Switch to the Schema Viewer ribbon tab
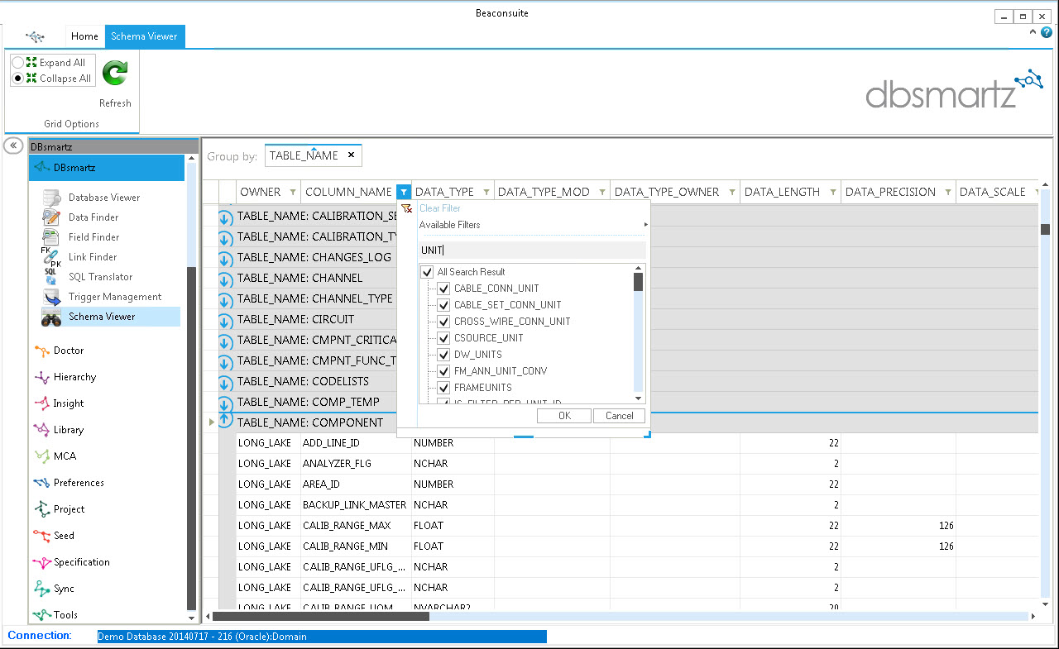This screenshot has width=1059, height=649. pyautogui.click(x=145, y=36)
